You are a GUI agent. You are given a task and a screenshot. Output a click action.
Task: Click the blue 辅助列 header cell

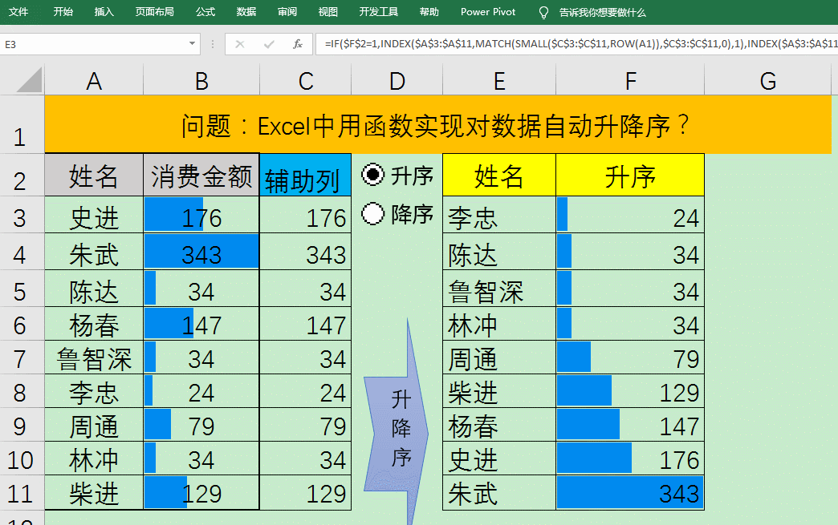(306, 175)
